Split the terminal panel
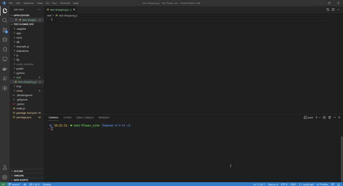The image size is (343, 186). (324, 117)
